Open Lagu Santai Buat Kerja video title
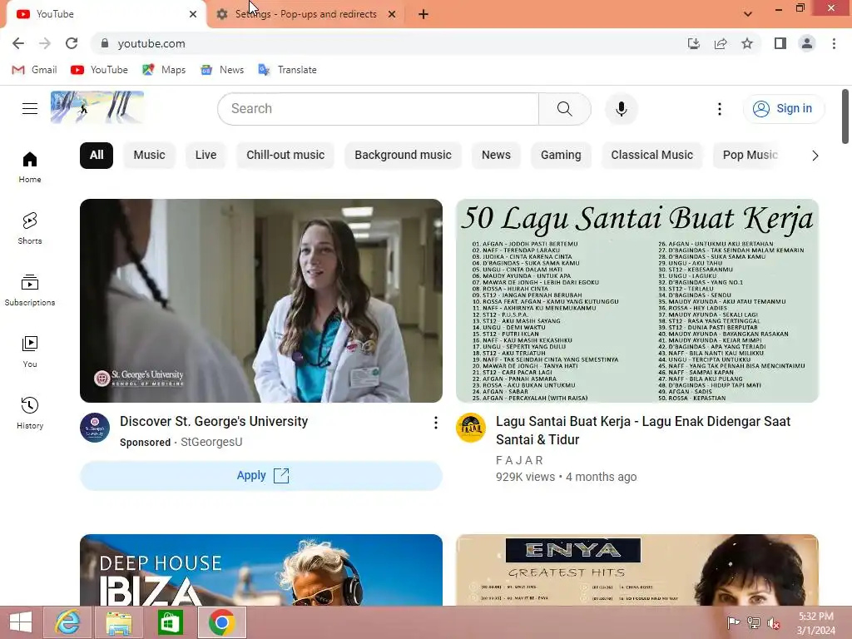The image size is (852, 639). tap(643, 430)
